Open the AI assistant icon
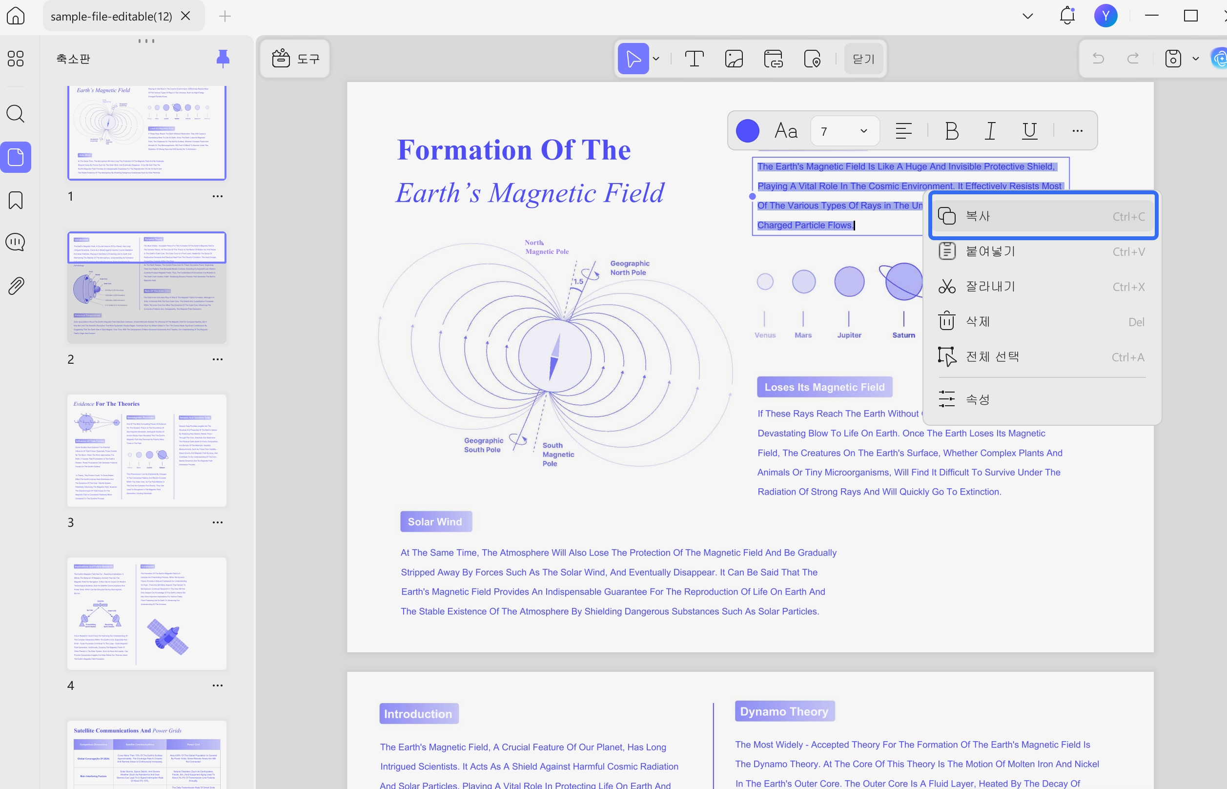The image size is (1227, 789). click(1219, 58)
